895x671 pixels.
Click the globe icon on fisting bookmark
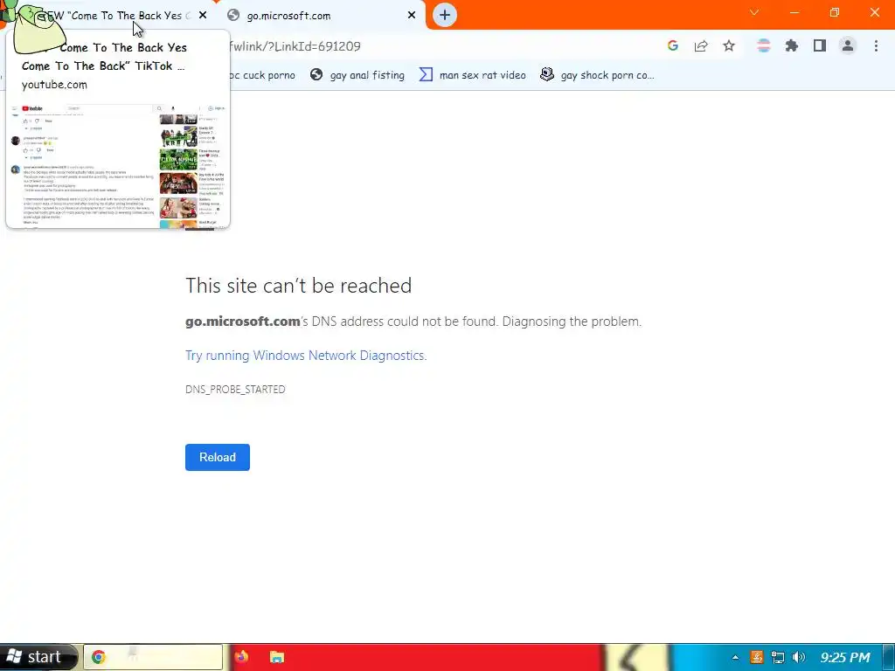pos(316,75)
